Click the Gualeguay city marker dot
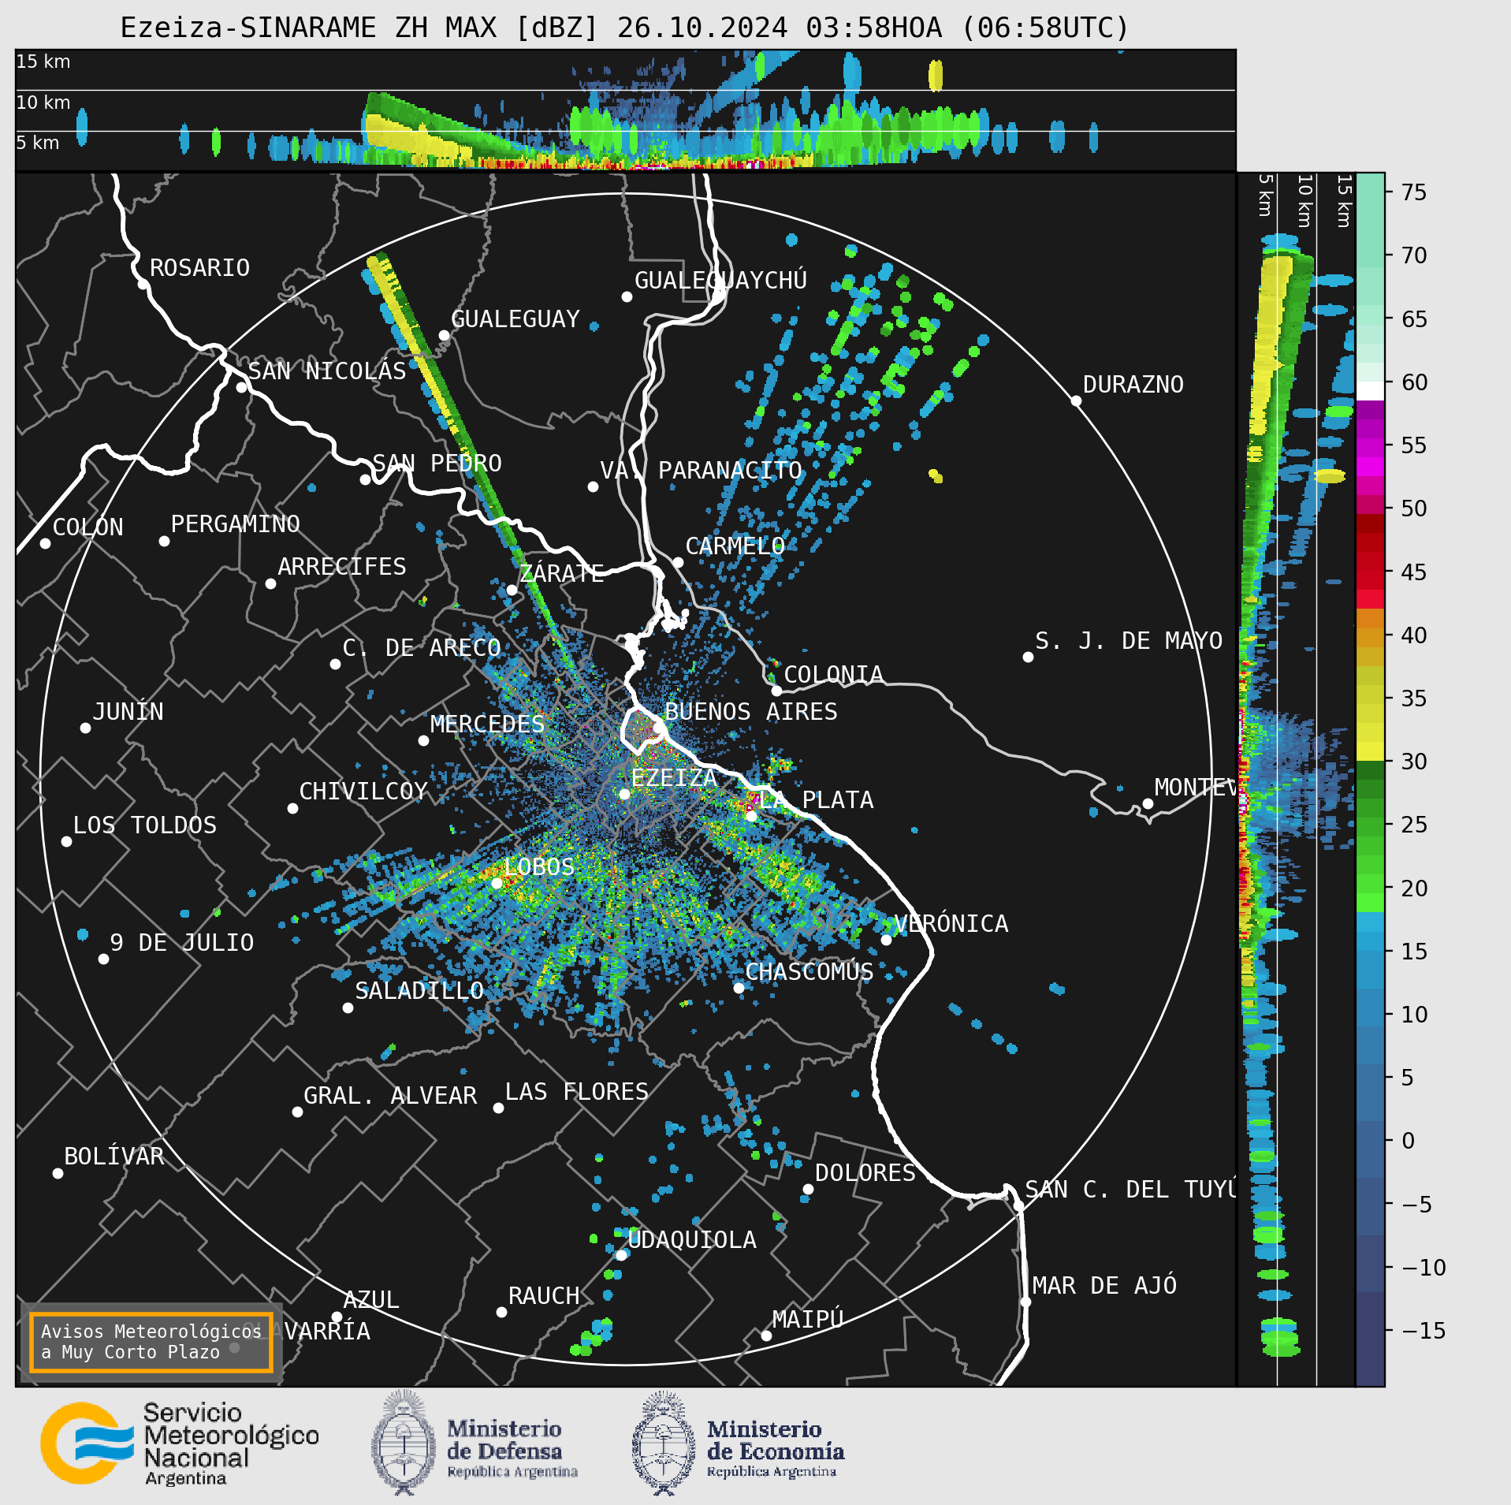 [444, 336]
